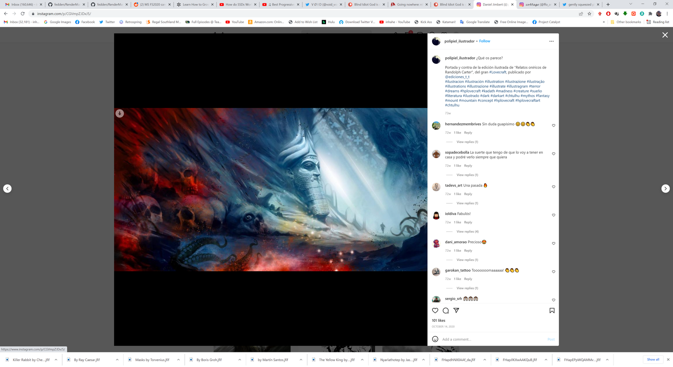Open tab search chevron in title bar
The width and height of the screenshot is (673, 367).
630,4
